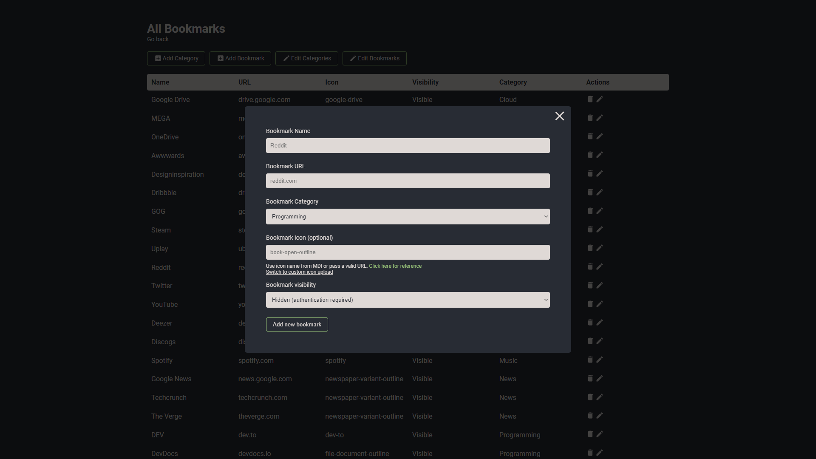The height and width of the screenshot is (459, 816).
Task: Edit the MEGA bookmark
Action: (600, 118)
